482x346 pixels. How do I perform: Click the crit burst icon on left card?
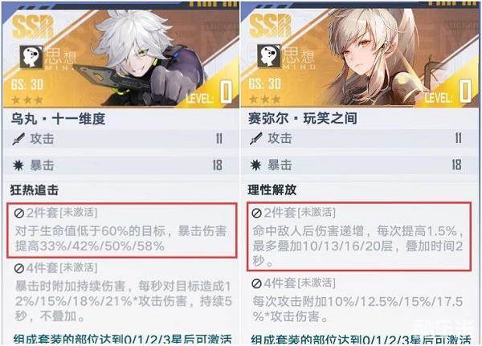18,165
